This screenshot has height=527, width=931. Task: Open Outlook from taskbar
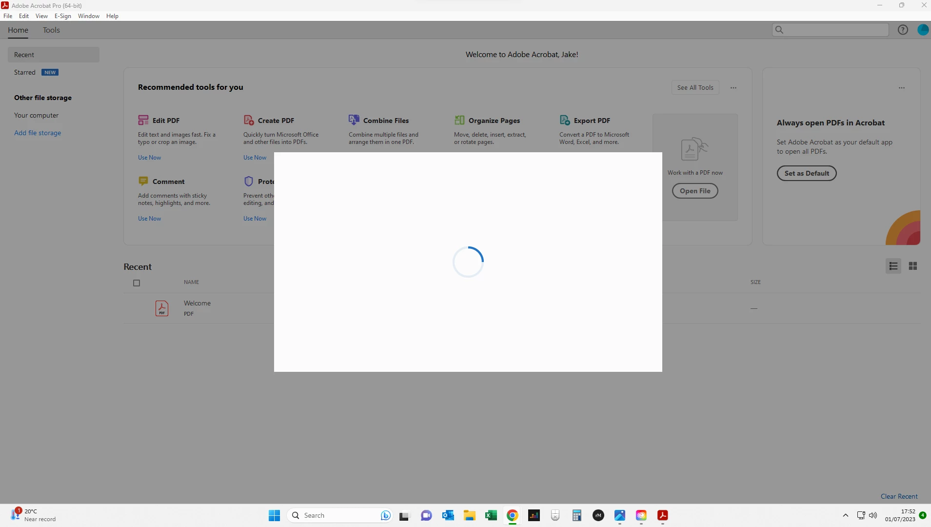pyautogui.click(x=448, y=515)
